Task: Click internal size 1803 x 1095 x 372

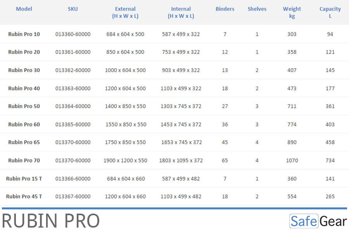Action: pos(181,161)
